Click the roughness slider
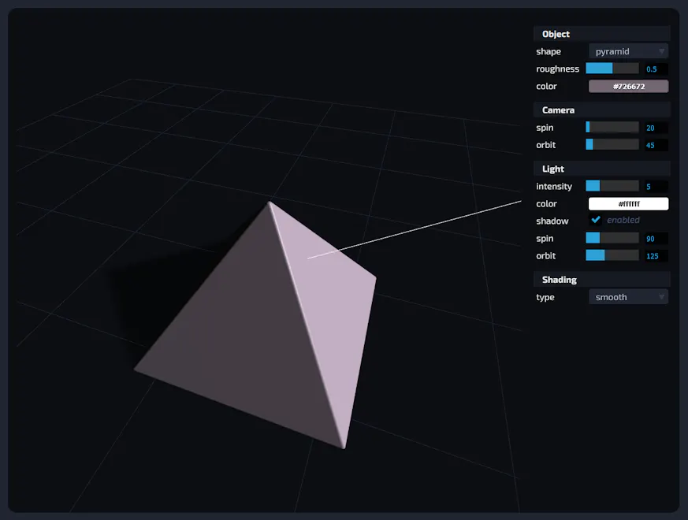The height and width of the screenshot is (520, 688). 612,69
